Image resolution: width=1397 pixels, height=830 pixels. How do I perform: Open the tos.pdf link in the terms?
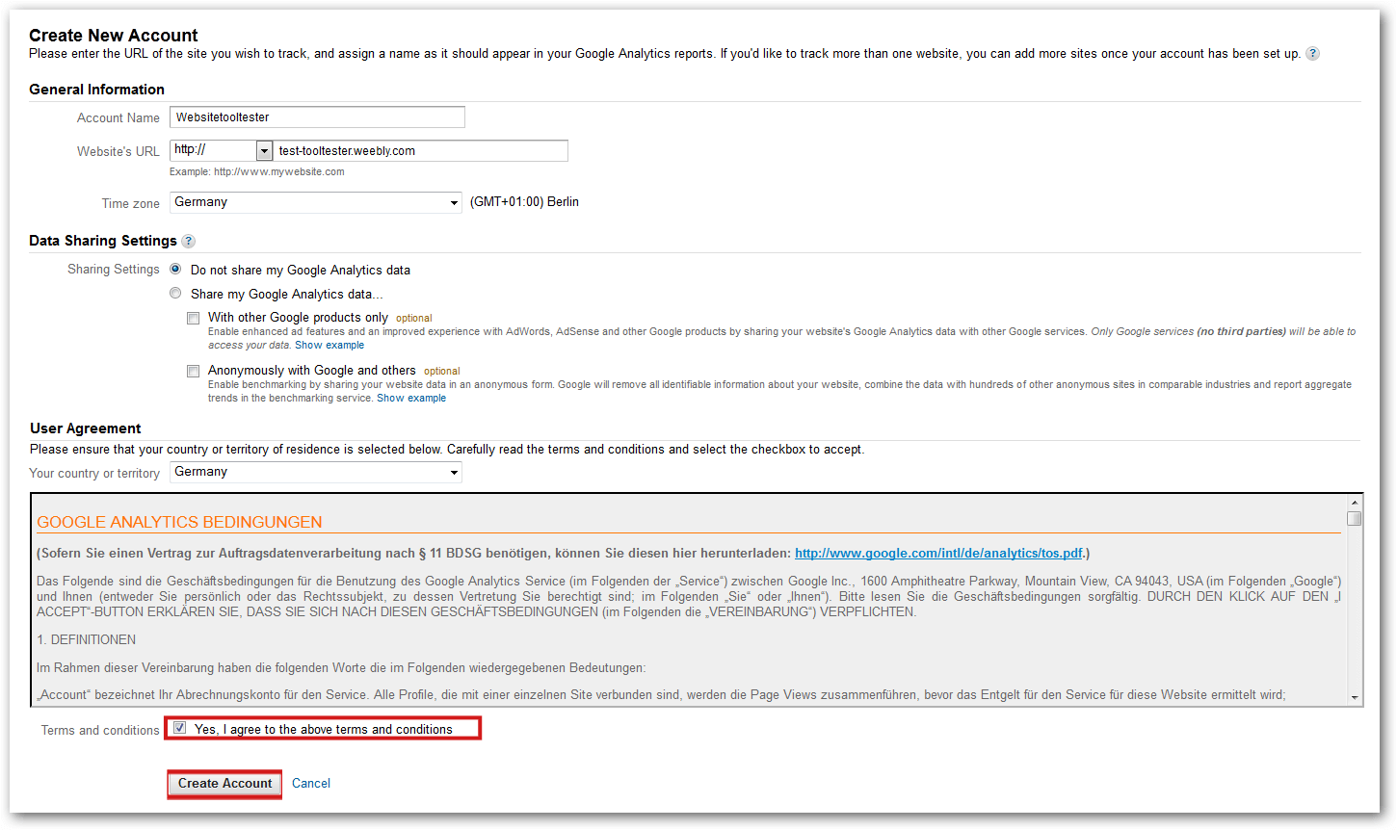tap(938, 554)
